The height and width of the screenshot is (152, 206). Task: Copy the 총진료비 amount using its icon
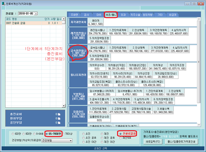click(x=59, y=114)
